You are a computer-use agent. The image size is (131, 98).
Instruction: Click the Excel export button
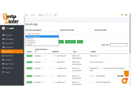point(61,42)
